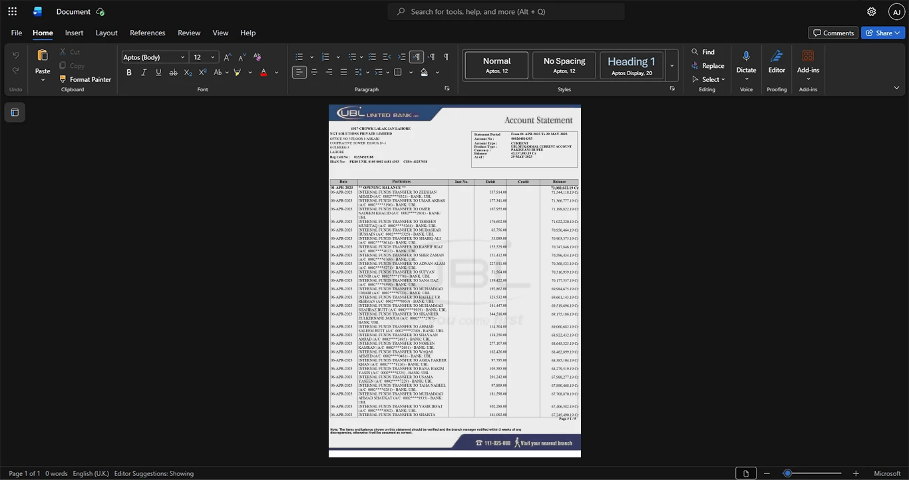Increase font size with grow font icon
Screen dimensions: 909x480
pos(228,57)
